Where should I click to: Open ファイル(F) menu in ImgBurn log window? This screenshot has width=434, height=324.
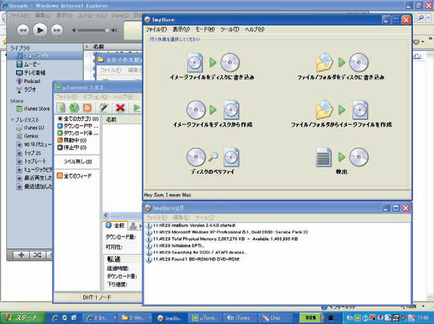pyautogui.click(x=157, y=217)
